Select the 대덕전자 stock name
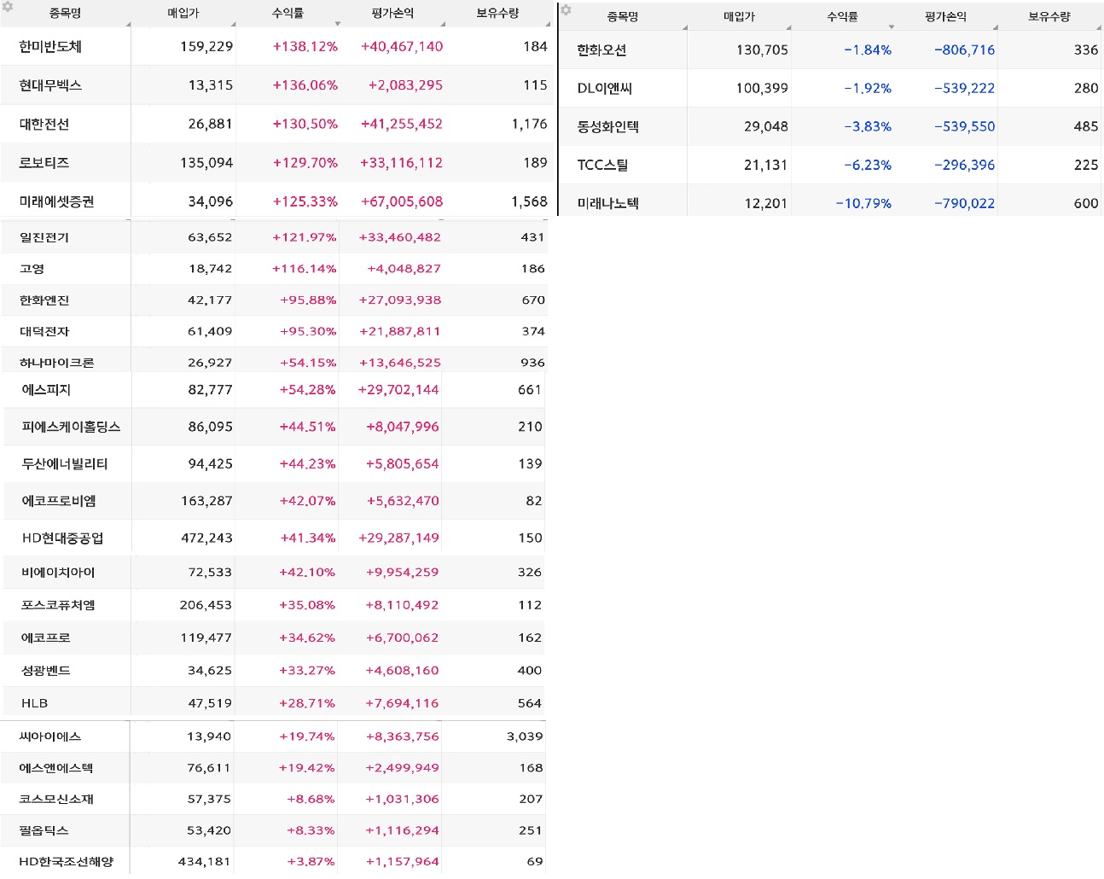 [44, 332]
